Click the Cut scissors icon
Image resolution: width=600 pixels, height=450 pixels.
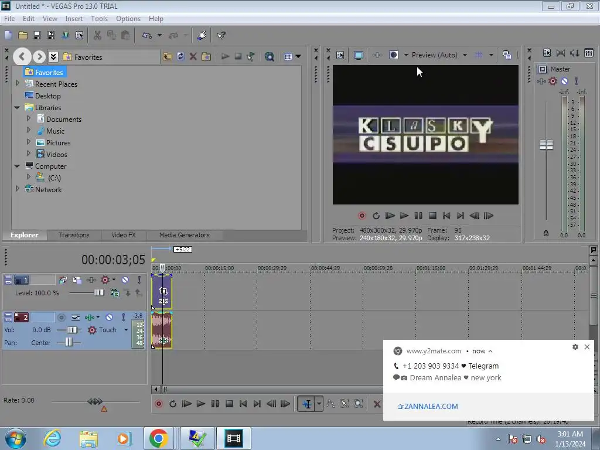point(98,35)
